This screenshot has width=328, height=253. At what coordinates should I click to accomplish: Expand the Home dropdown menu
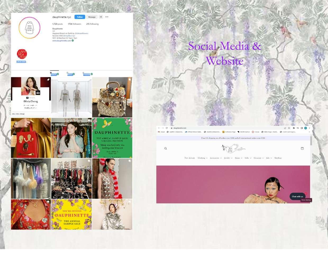[x=238, y=158]
